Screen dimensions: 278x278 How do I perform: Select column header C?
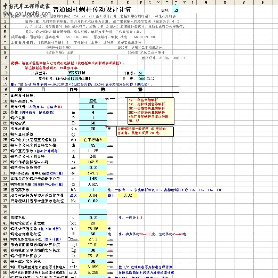(x=93, y=2)
